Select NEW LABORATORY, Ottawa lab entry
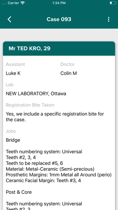118x210 pixels. pyautogui.click(x=36, y=94)
